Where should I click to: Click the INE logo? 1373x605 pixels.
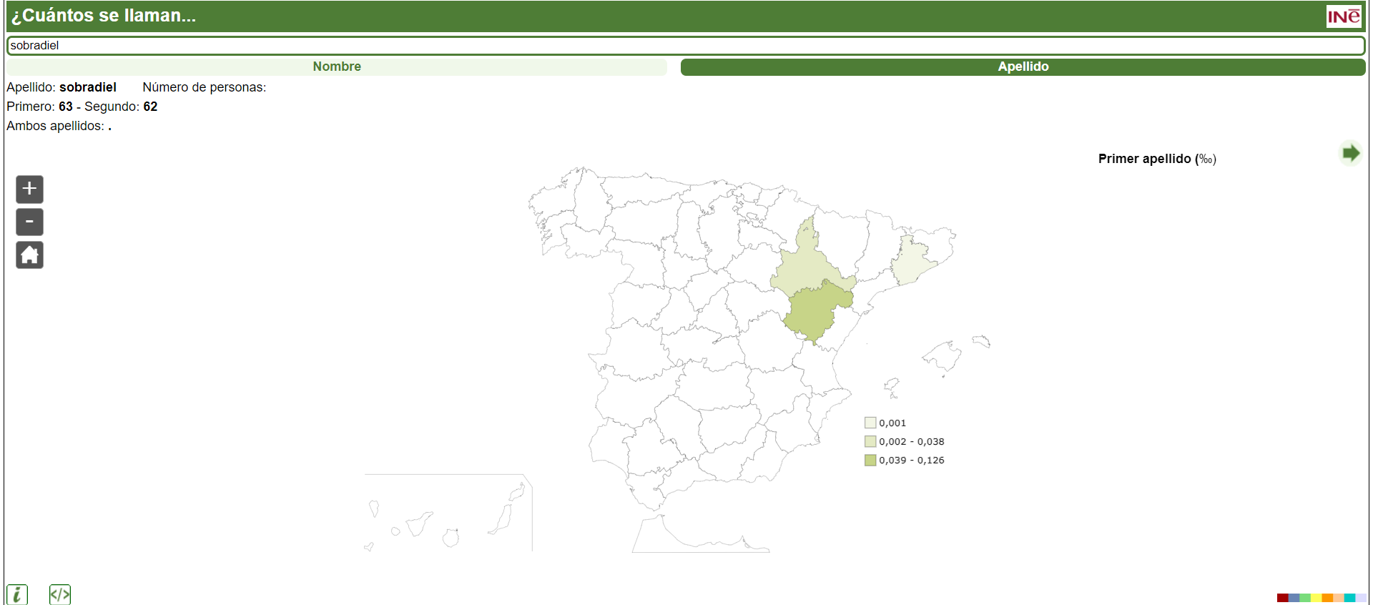(1344, 16)
